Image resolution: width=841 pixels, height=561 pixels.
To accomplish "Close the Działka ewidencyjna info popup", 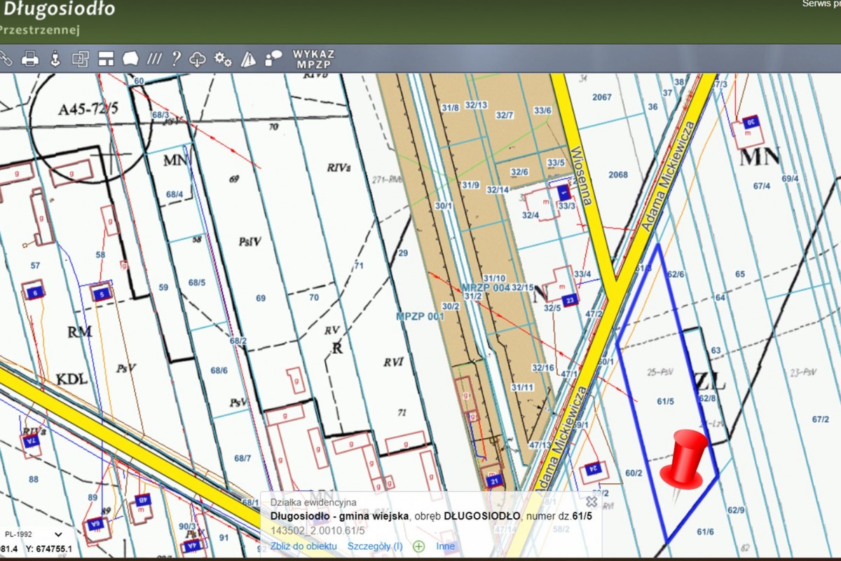I will coord(592,501).
